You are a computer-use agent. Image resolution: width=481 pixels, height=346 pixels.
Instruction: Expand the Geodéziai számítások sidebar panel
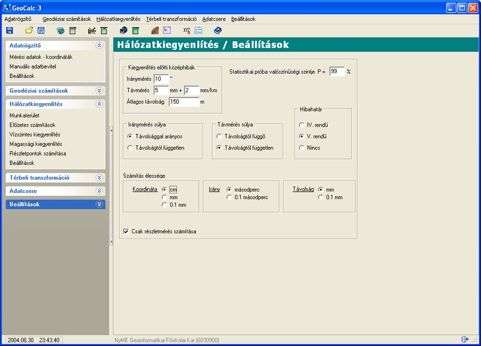99,91
